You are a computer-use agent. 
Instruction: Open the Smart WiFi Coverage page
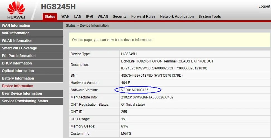(x=32, y=48)
